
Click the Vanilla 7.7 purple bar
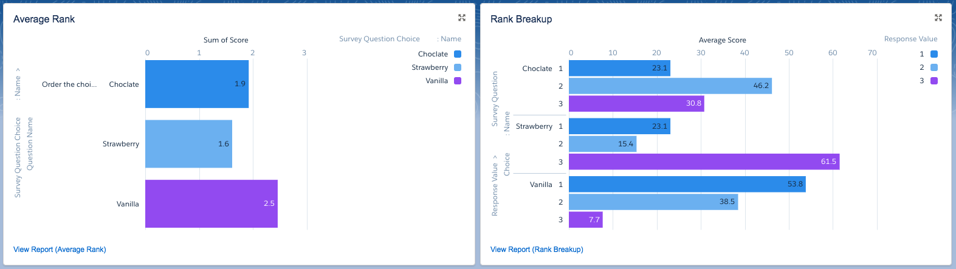[x=585, y=220]
